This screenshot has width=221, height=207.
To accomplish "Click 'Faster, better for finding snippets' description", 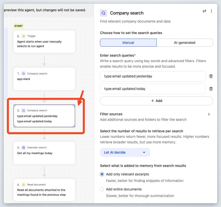I will click(145, 181).
